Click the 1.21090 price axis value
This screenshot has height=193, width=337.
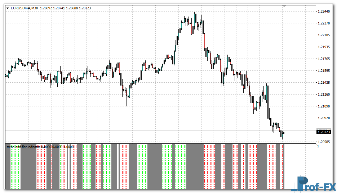click(x=324, y=106)
